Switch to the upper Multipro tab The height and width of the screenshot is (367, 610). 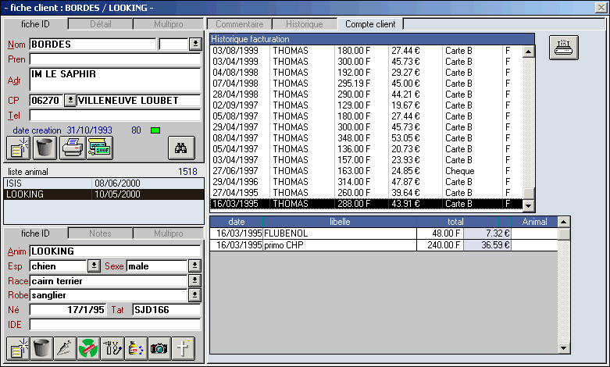point(168,24)
